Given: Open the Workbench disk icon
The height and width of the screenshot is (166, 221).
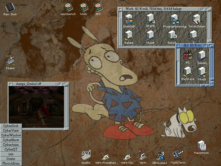Looking at the screenshot, I should (x=68, y=8).
